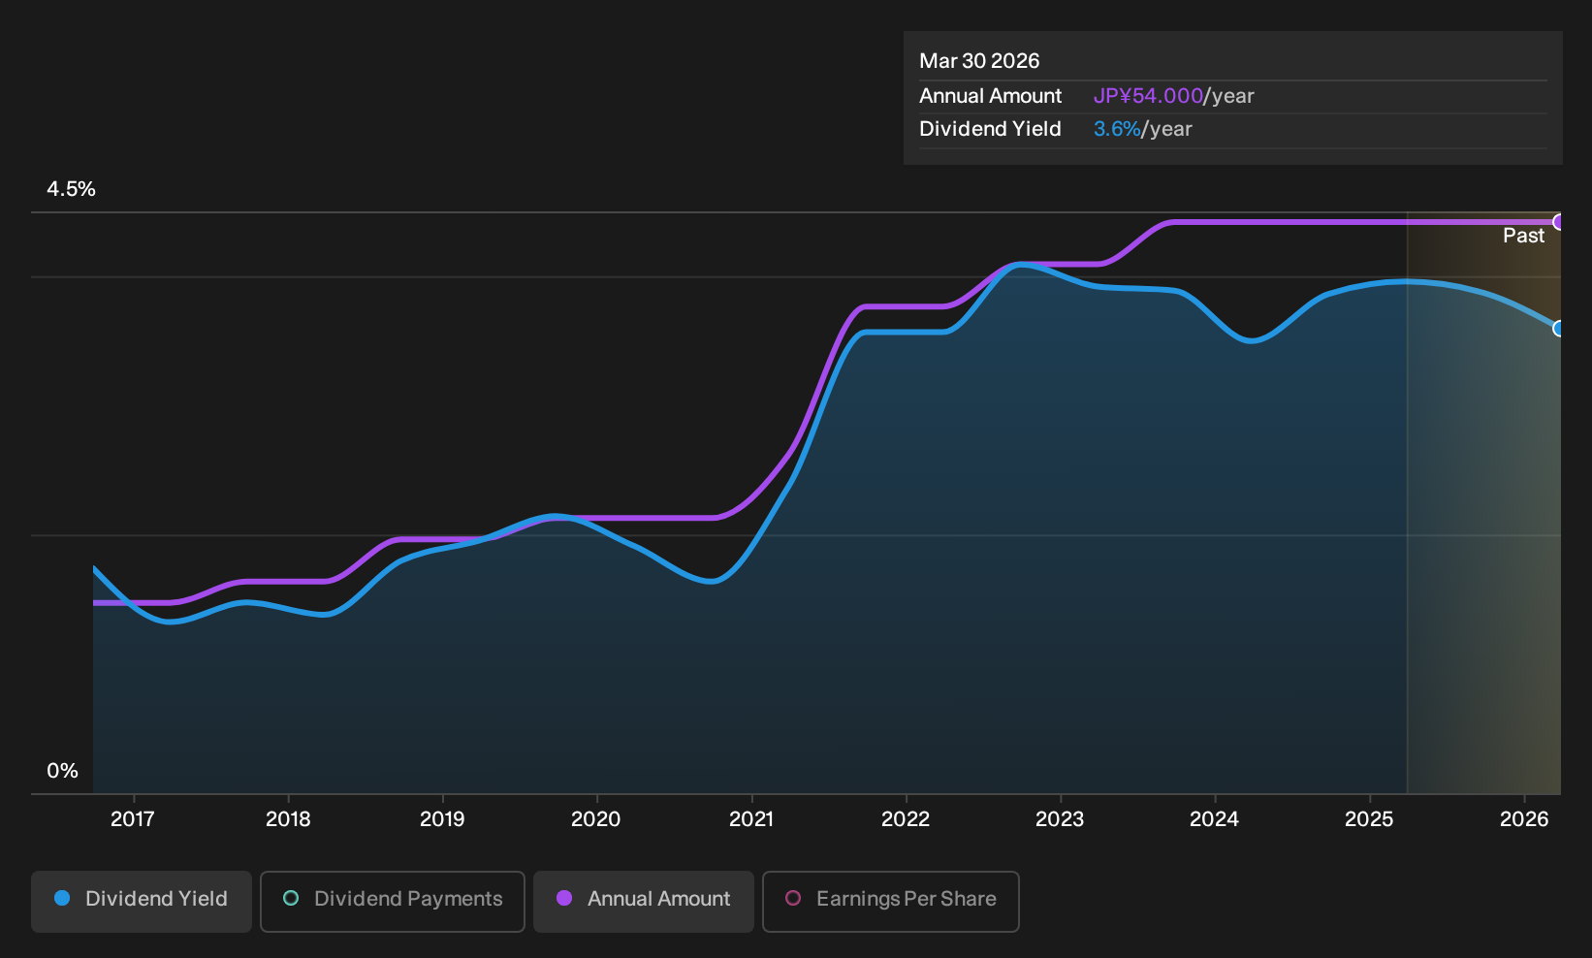Click the 4.5% y-axis label
Viewport: 1592px width, 958px height.
pyautogui.click(x=71, y=189)
